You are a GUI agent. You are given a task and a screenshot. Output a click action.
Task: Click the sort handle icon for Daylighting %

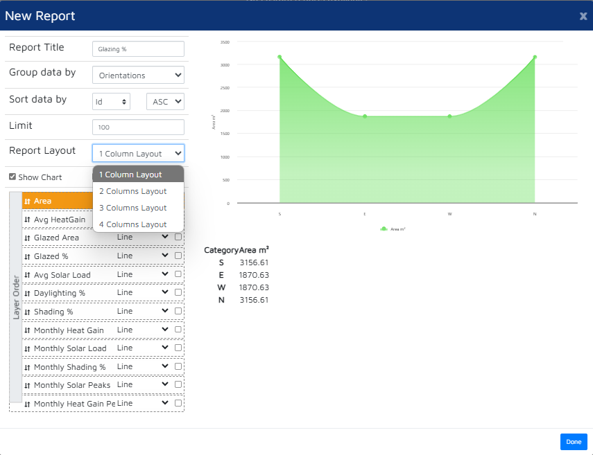[27, 294]
